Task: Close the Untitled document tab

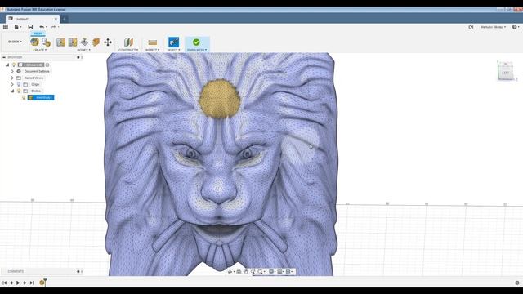Action: 56,19
